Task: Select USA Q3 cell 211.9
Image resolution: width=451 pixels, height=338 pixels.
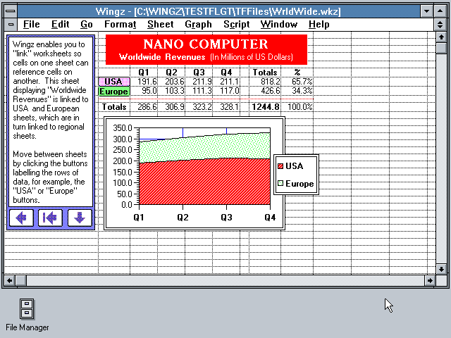Action: point(199,82)
